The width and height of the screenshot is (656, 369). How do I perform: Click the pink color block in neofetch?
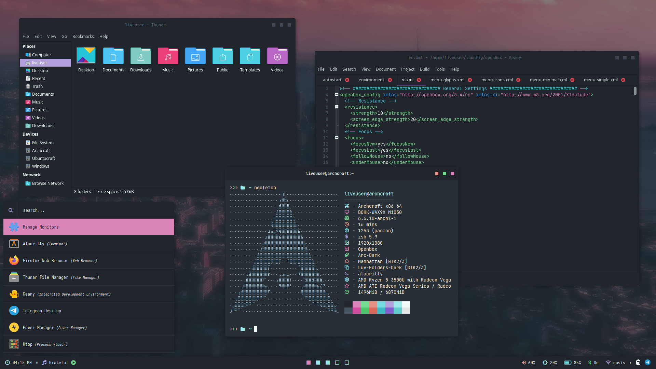click(356, 304)
